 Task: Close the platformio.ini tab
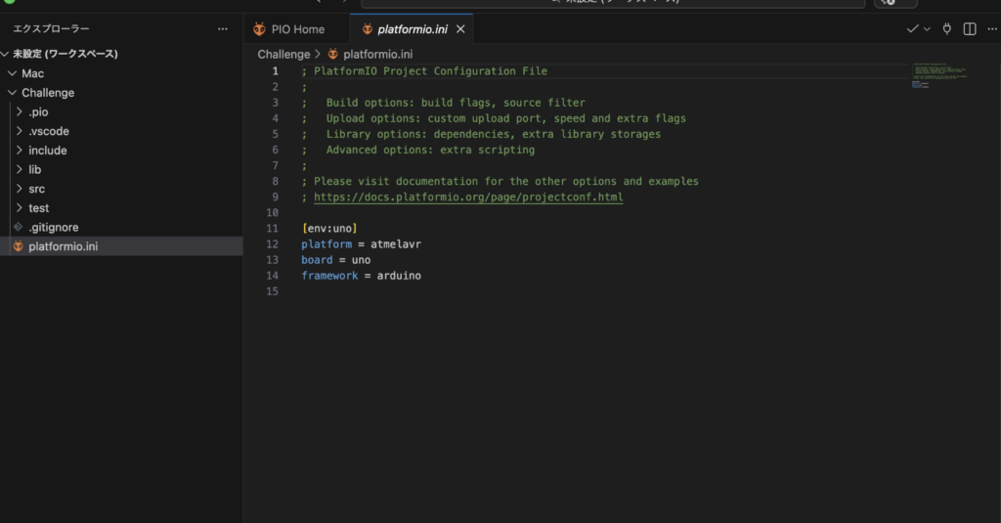(x=460, y=29)
